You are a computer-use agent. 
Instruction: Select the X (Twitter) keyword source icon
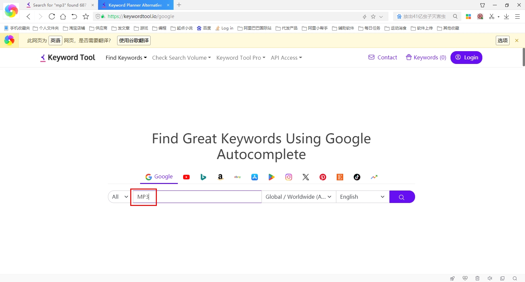click(x=306, y=177)
